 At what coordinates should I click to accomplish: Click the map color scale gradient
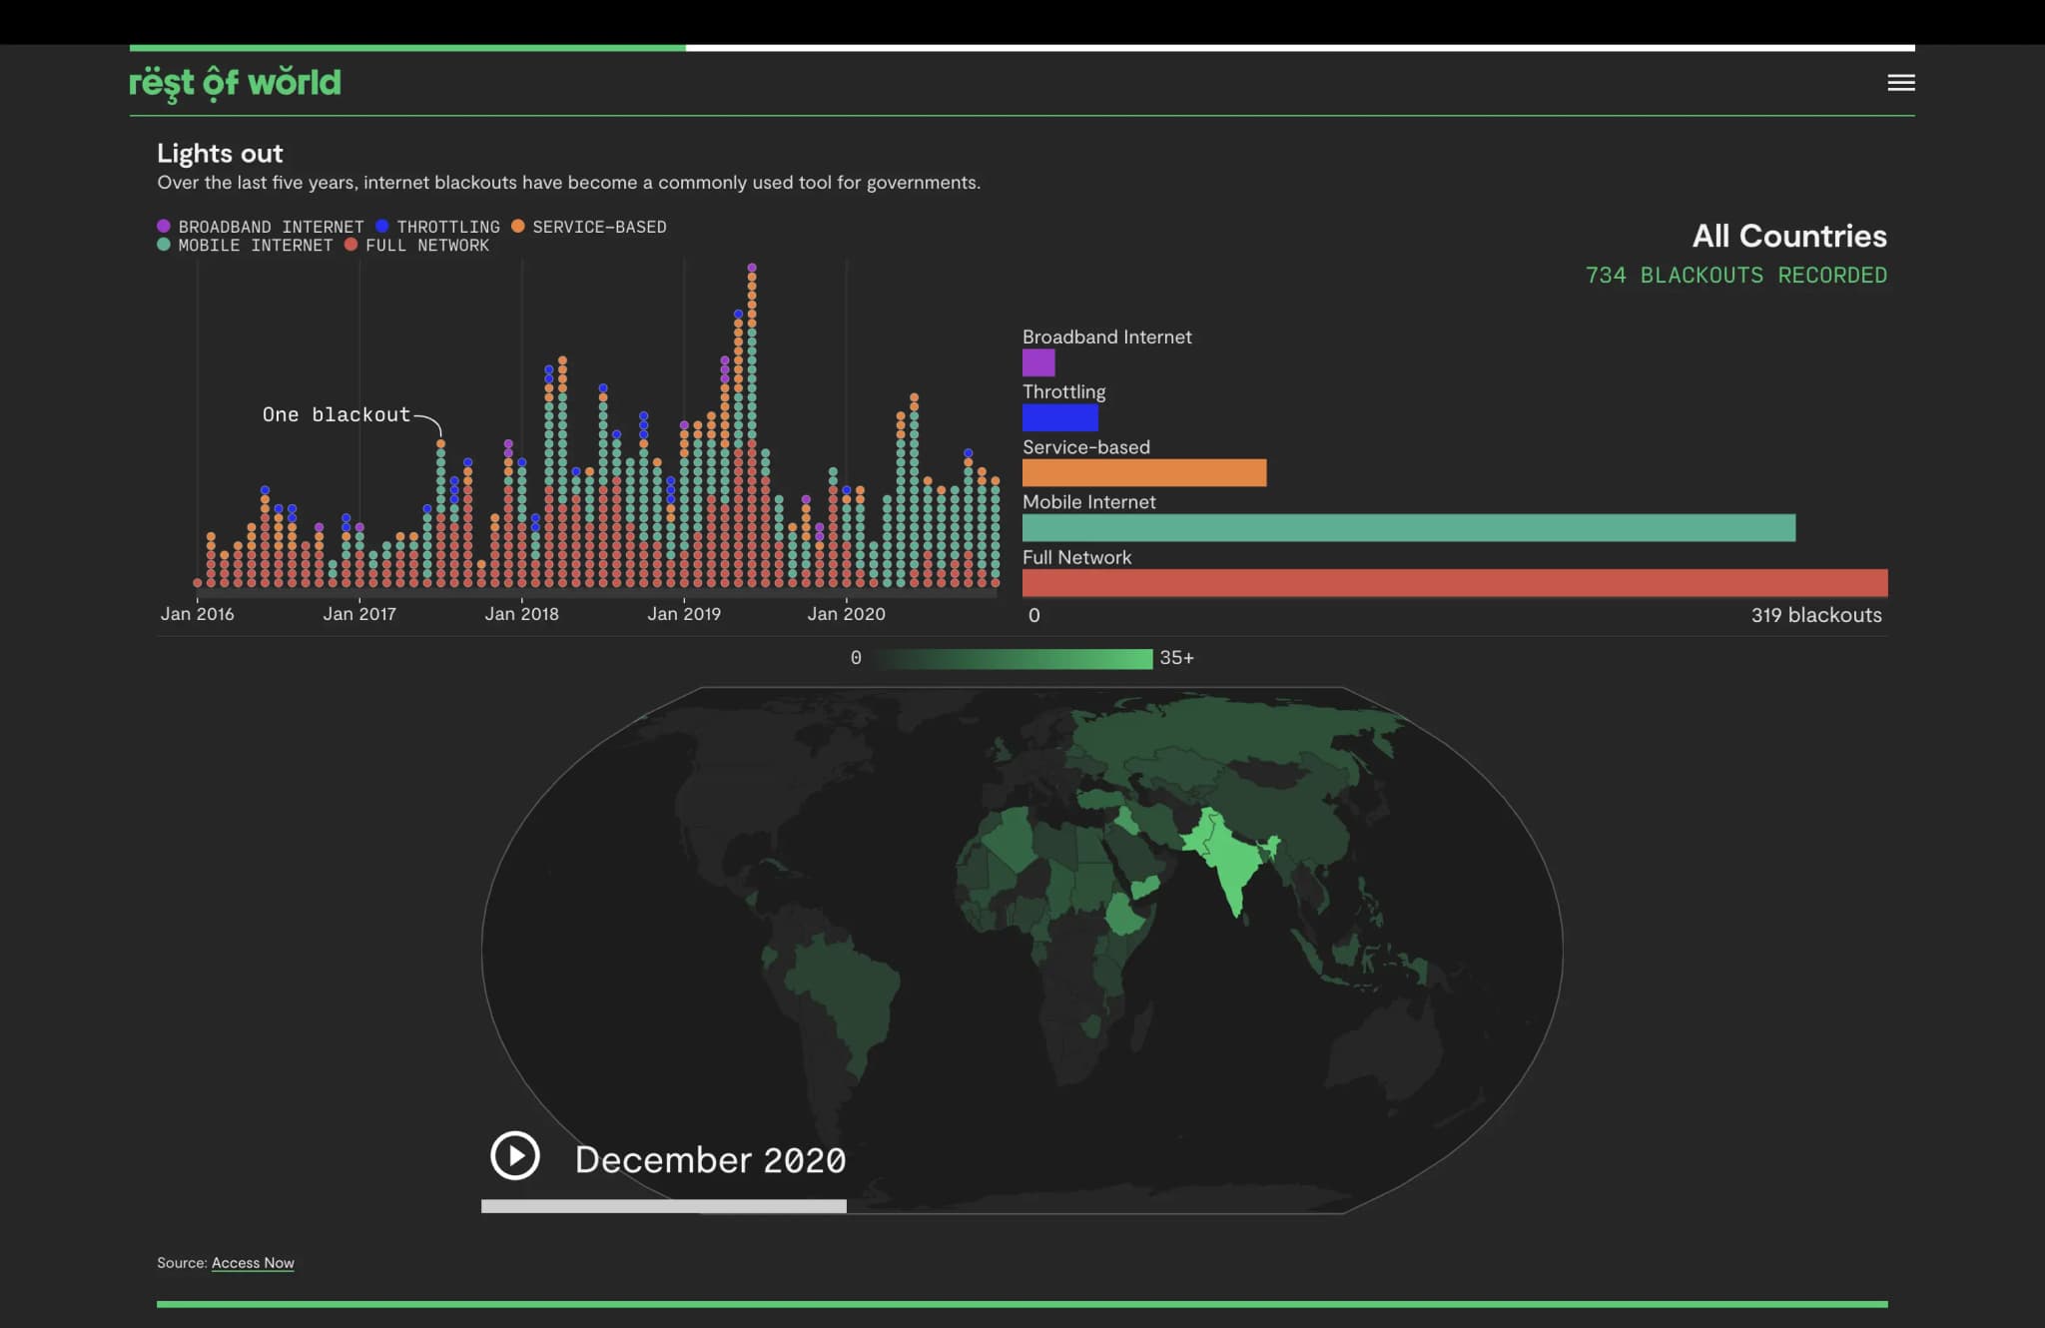click(x=1014, y=658)
